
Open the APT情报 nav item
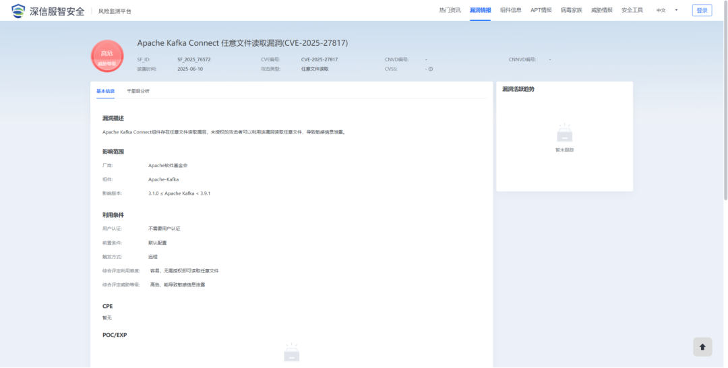point(541,10)
